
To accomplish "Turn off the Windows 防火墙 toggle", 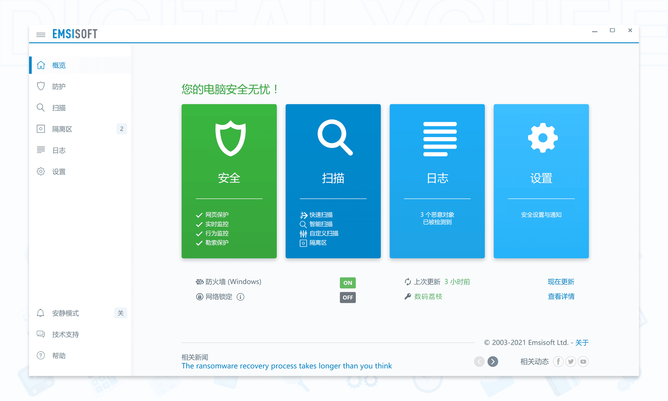I will (347, 282).
